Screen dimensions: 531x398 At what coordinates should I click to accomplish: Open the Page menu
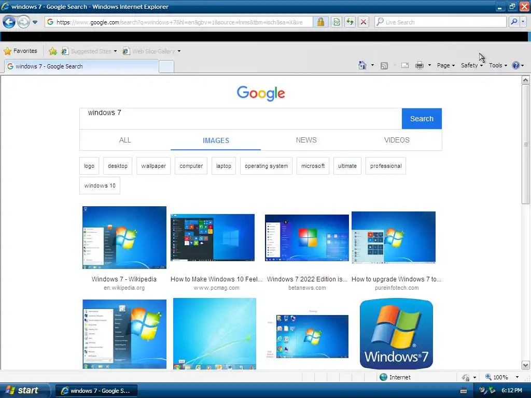[x=445, y=65]
